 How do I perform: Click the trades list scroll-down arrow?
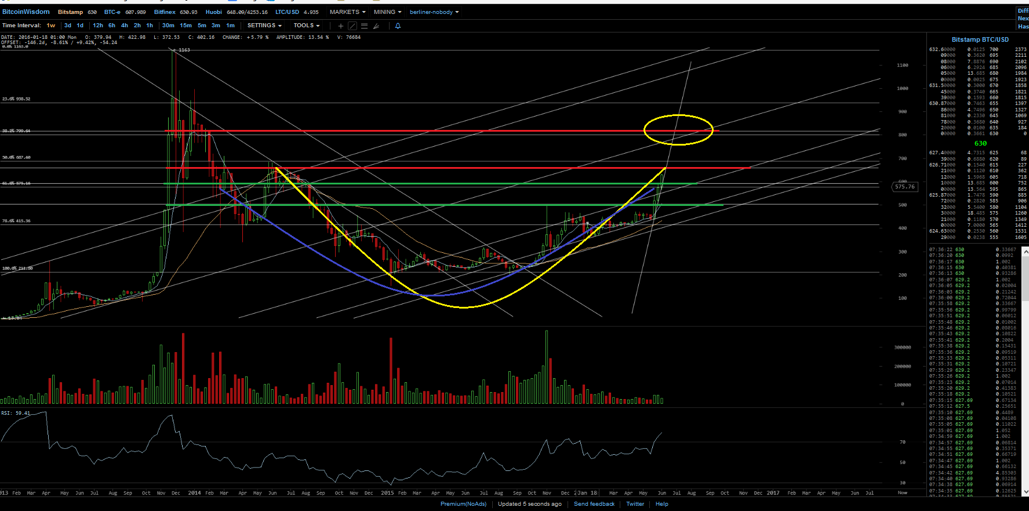[1026, 492]
